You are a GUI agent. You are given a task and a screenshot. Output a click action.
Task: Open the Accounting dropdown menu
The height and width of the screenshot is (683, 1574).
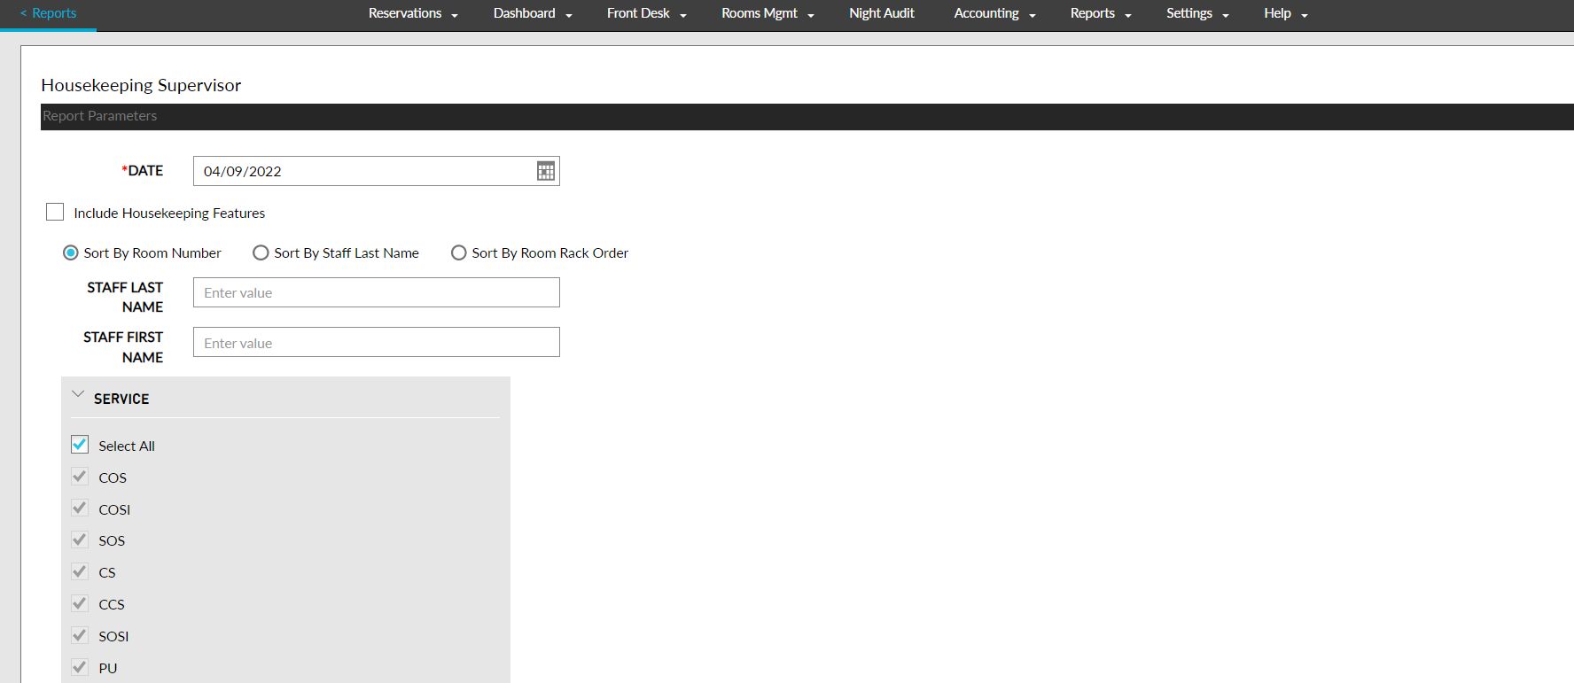[x=993, y=13]
